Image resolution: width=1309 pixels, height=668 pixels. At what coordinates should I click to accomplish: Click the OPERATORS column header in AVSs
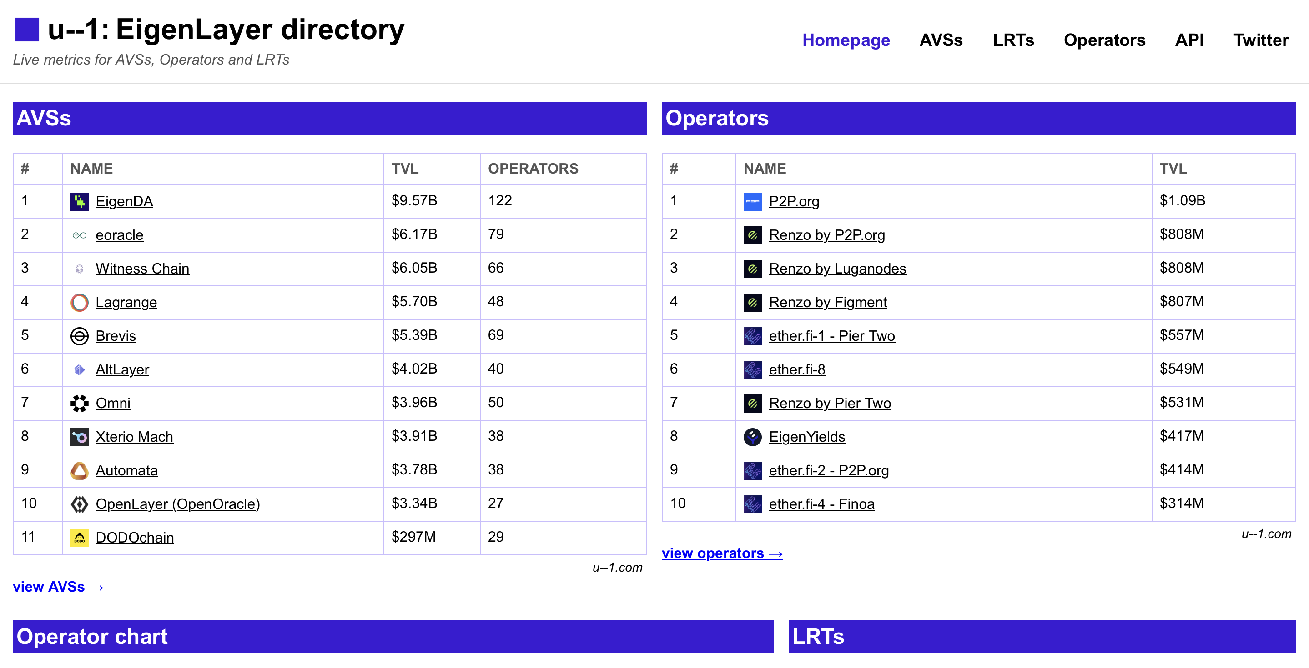(x=533, y=169)
